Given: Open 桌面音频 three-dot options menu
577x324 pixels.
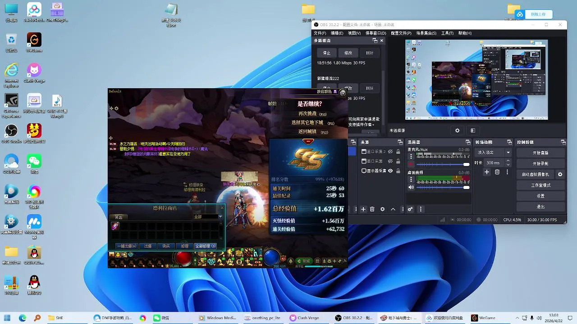Looking at the screenshot, I should [411, 180].
